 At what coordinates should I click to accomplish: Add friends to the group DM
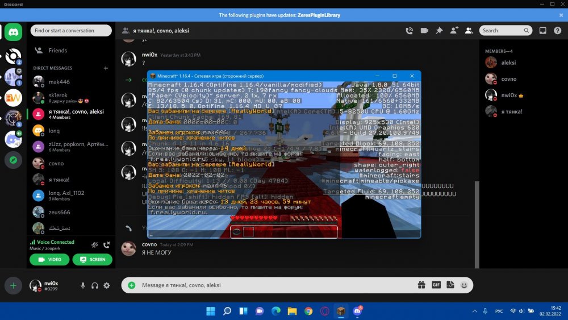pyautogui.click(x=454, y=31)
